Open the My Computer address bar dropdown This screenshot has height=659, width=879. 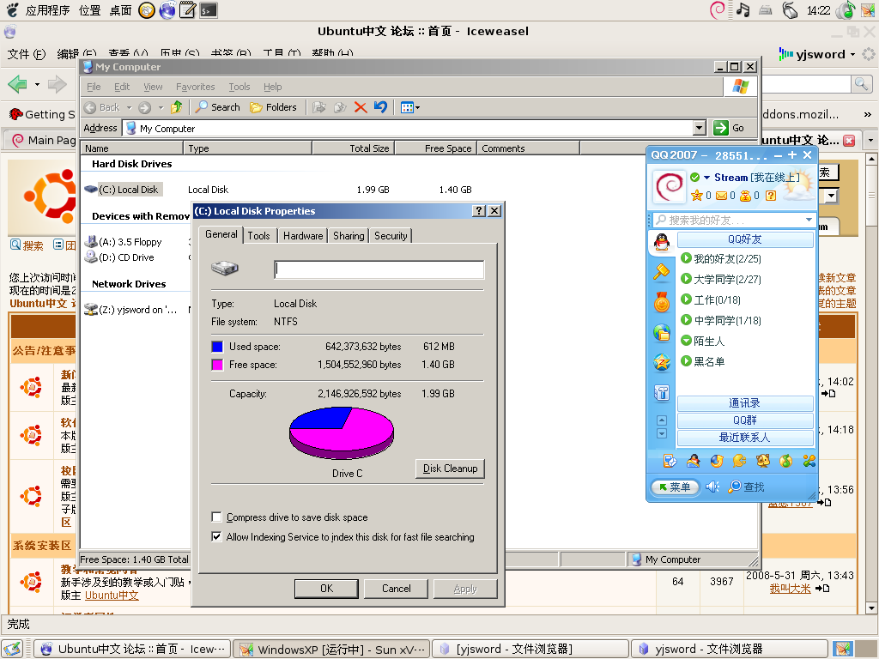699,128
